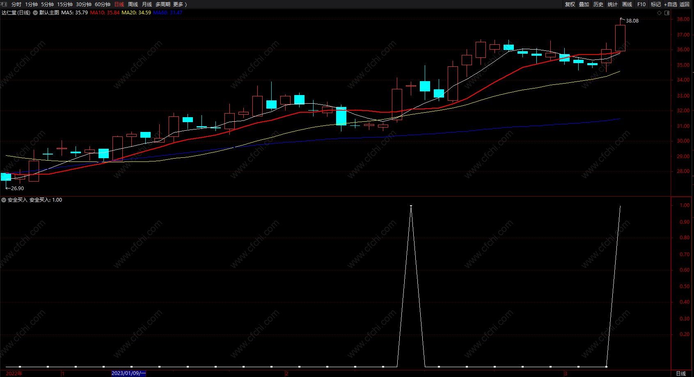This screenshot has height=377, width=694.
Task: Toggle the right panel layout icon
Action: click(x=667, y=13)
